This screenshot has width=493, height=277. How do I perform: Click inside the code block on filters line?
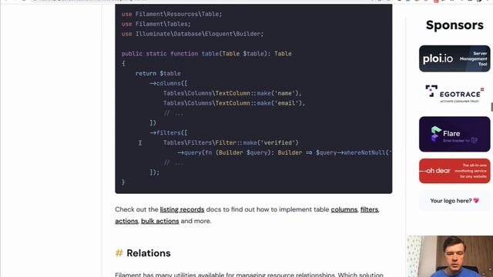tap(169, 133)
